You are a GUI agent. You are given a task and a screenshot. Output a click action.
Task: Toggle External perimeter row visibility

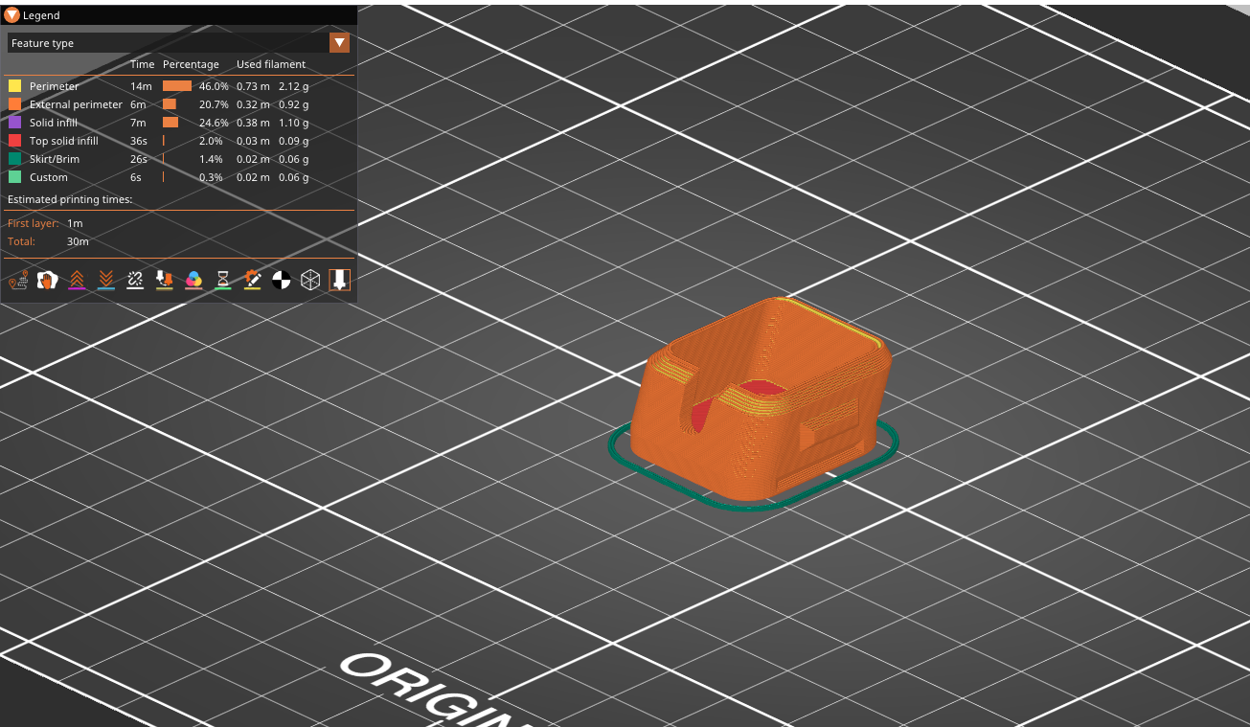pyautogui.click(x=178, y=104)
